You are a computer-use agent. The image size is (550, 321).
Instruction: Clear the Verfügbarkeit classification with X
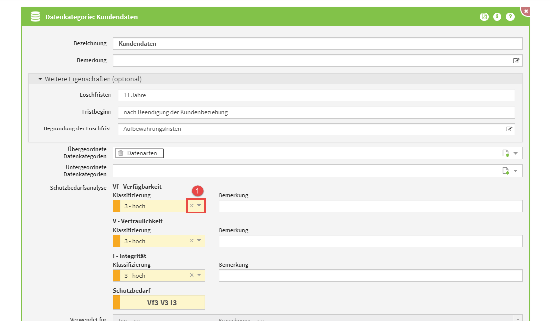tap(192, 206)
